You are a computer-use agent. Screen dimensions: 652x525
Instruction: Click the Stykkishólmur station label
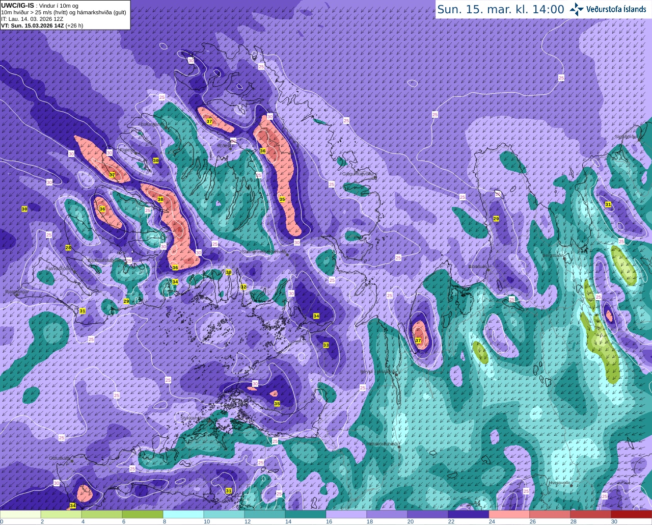(x=195, y=417)
